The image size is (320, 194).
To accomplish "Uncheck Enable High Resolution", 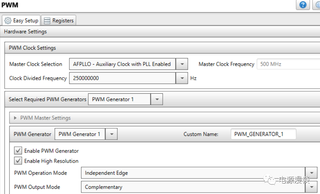I will pyautogui.click(x=18, y=161).
